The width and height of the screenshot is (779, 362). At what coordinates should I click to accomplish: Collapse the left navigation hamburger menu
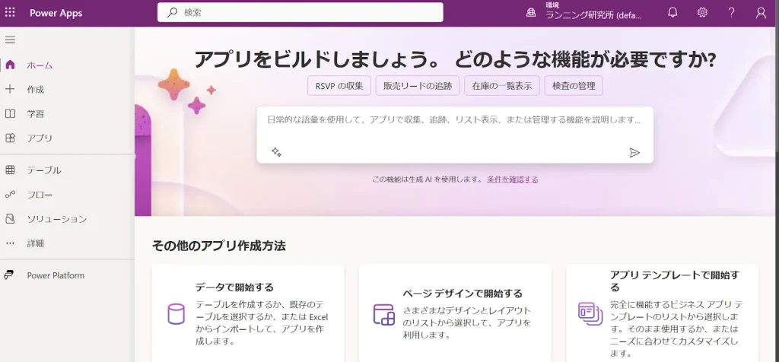[x=11, y=40]
